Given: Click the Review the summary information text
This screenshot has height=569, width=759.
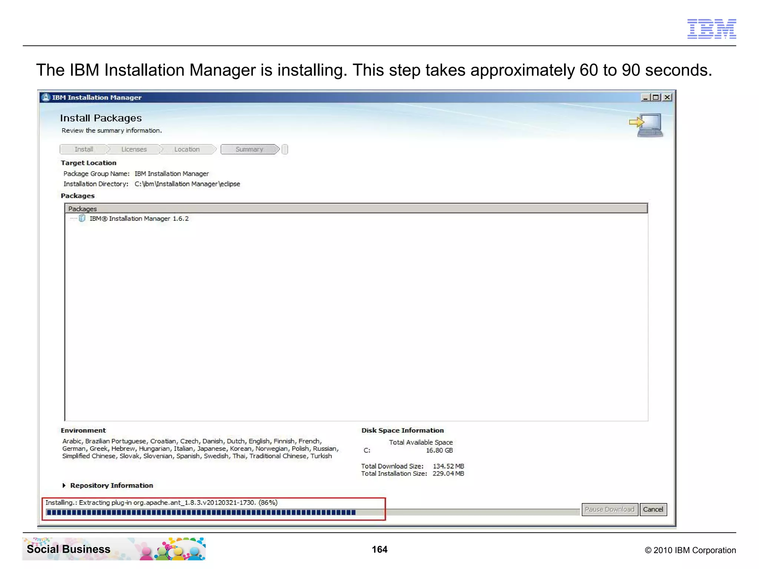Looking at the screenshot, I should 112,130.
